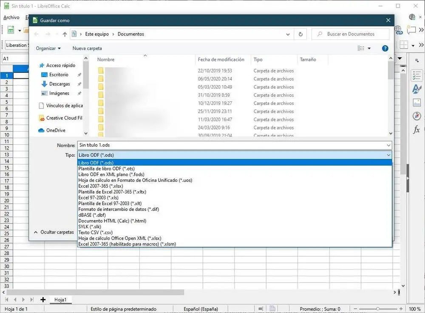Click zoom in plus icon in status bar
425x313 pixels.
(401, 309)
